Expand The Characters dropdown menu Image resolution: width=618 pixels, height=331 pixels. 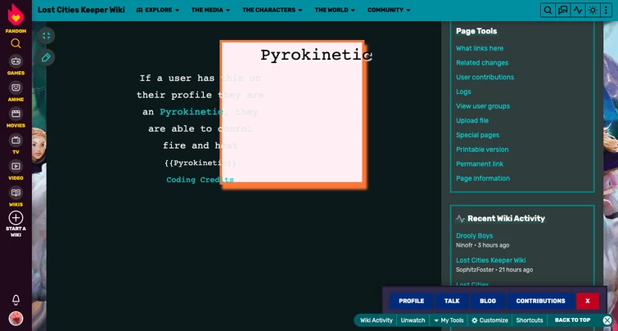click(x=273, y=10)
